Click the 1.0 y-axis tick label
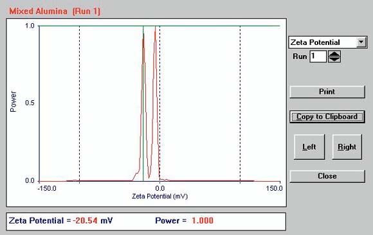Image resolution: width=373 pixels, height=235 pixels. pos(30,26)
